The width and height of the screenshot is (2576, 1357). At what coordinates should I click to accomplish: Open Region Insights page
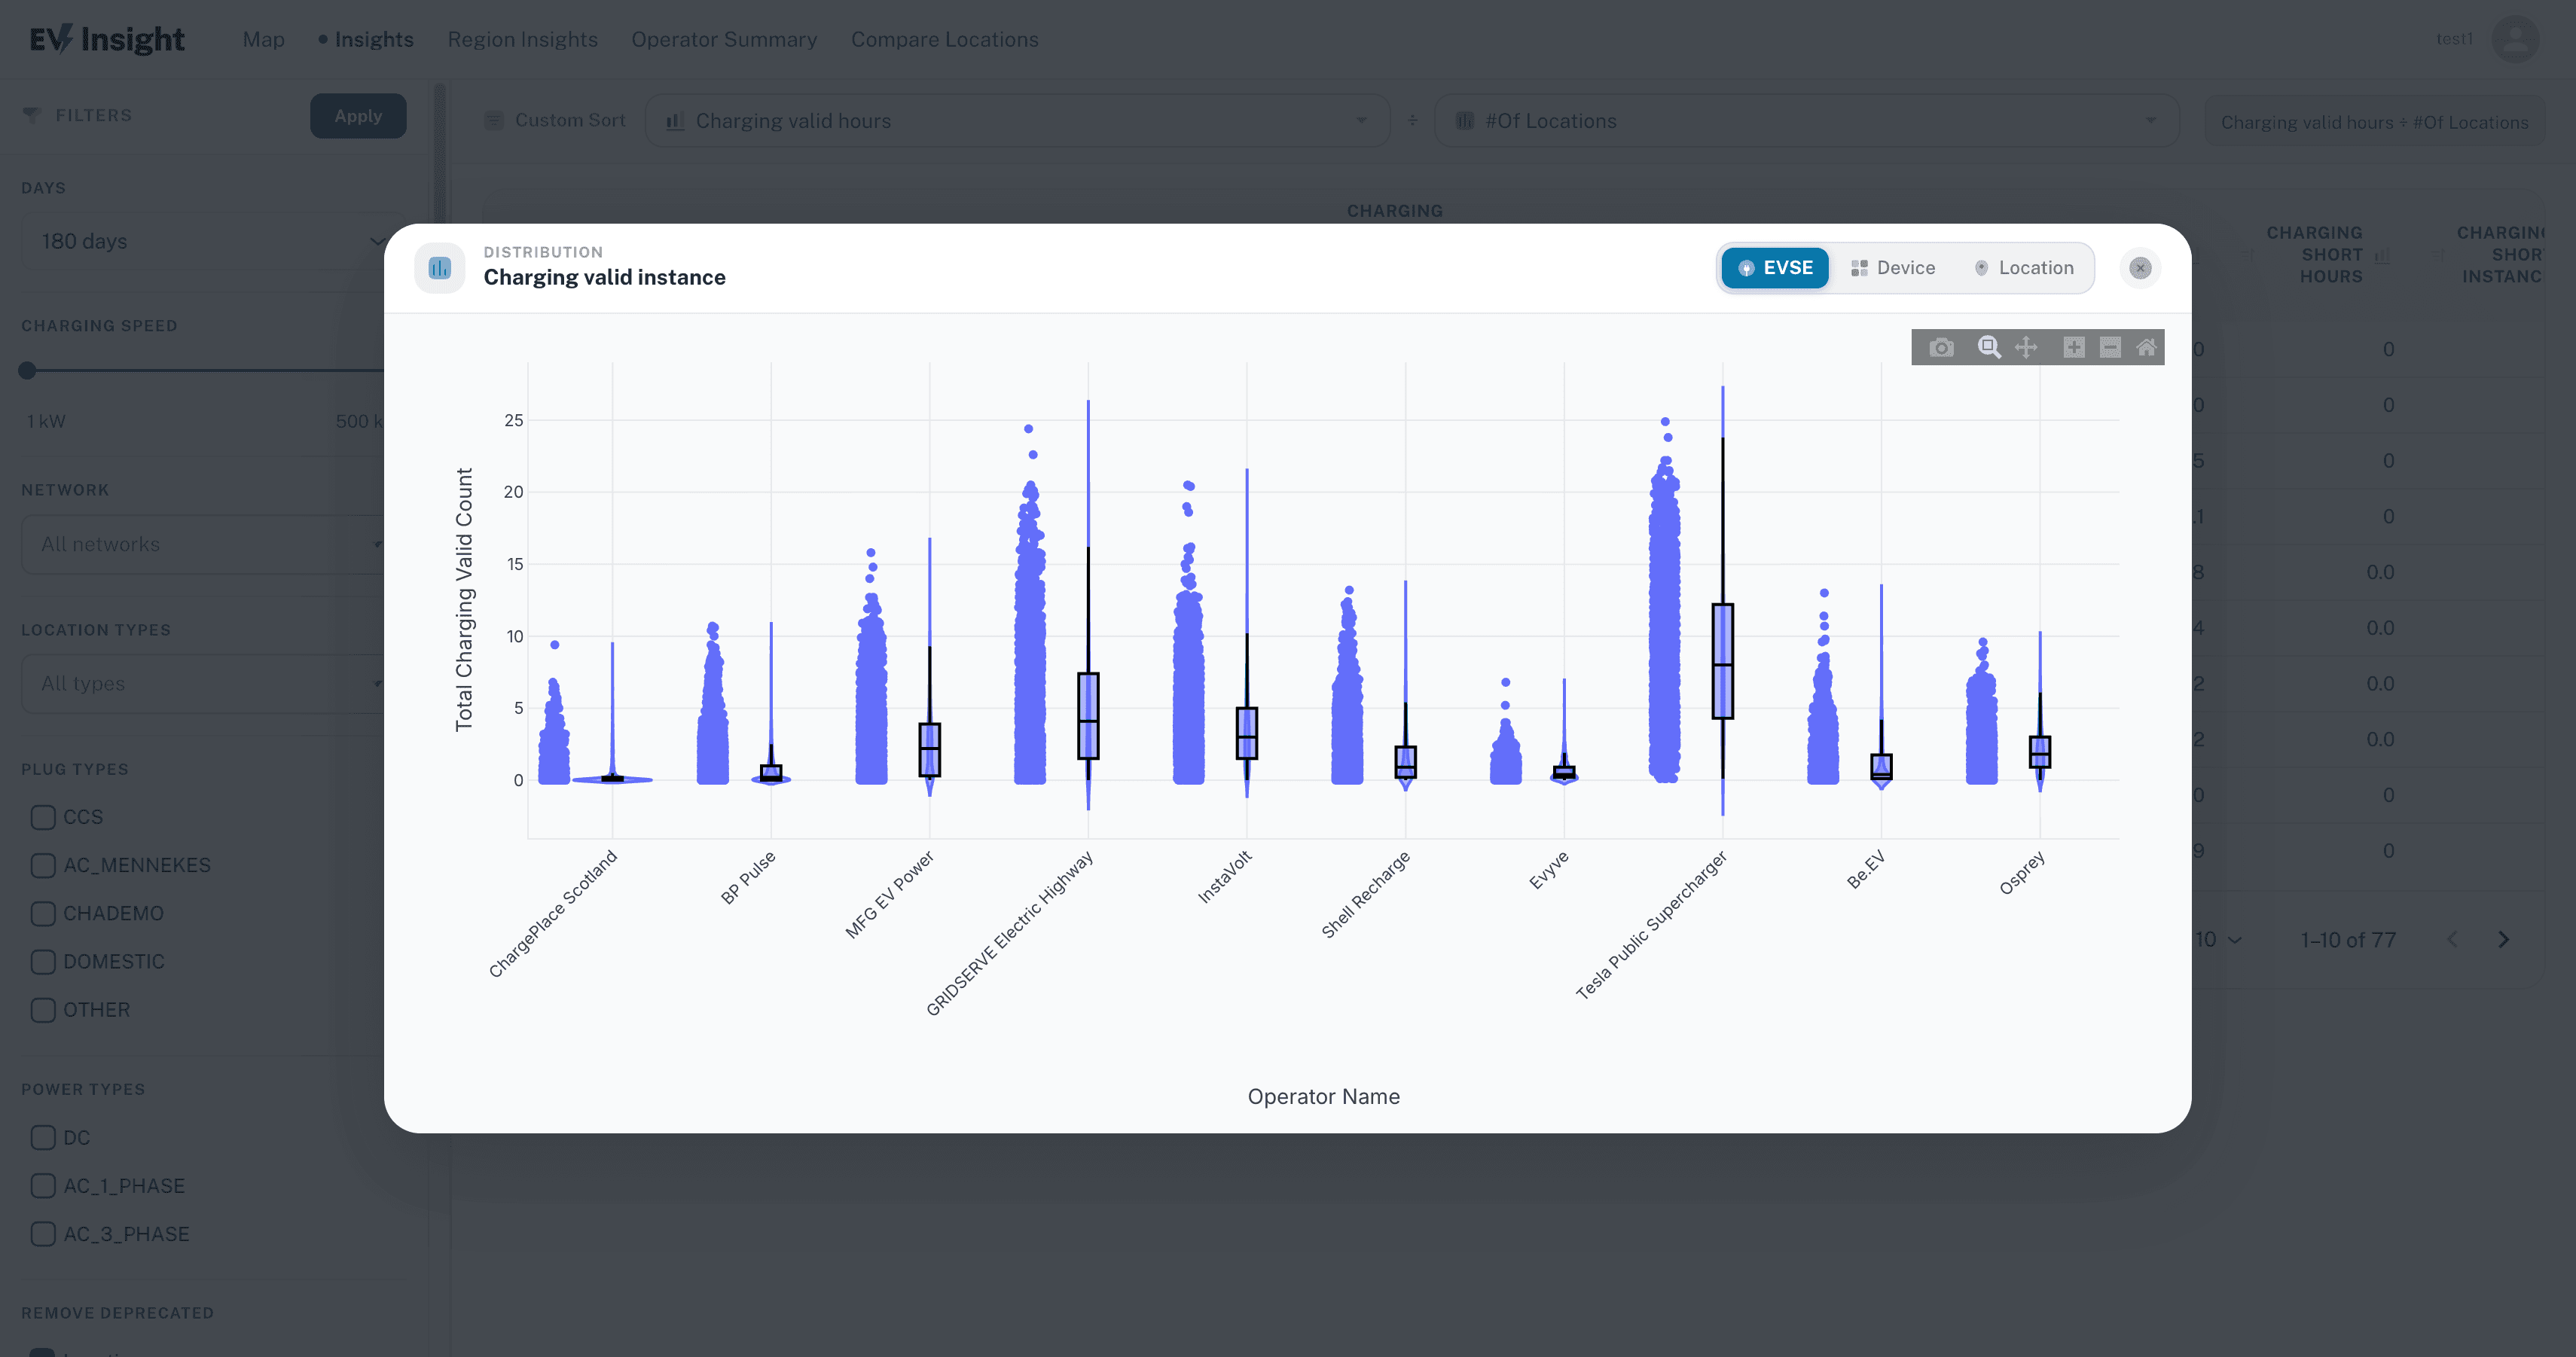point(522,39)
